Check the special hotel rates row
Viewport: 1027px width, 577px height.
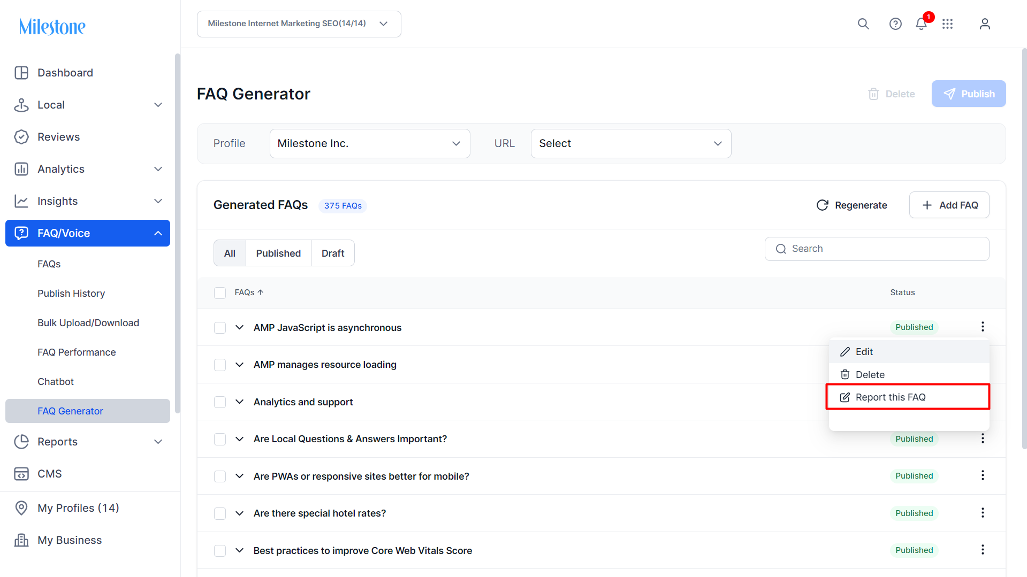point(220,513)
